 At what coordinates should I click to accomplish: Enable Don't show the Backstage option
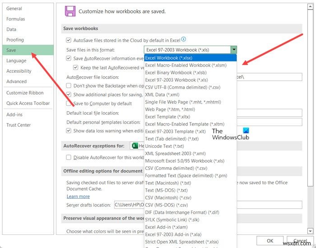(69, 86)
